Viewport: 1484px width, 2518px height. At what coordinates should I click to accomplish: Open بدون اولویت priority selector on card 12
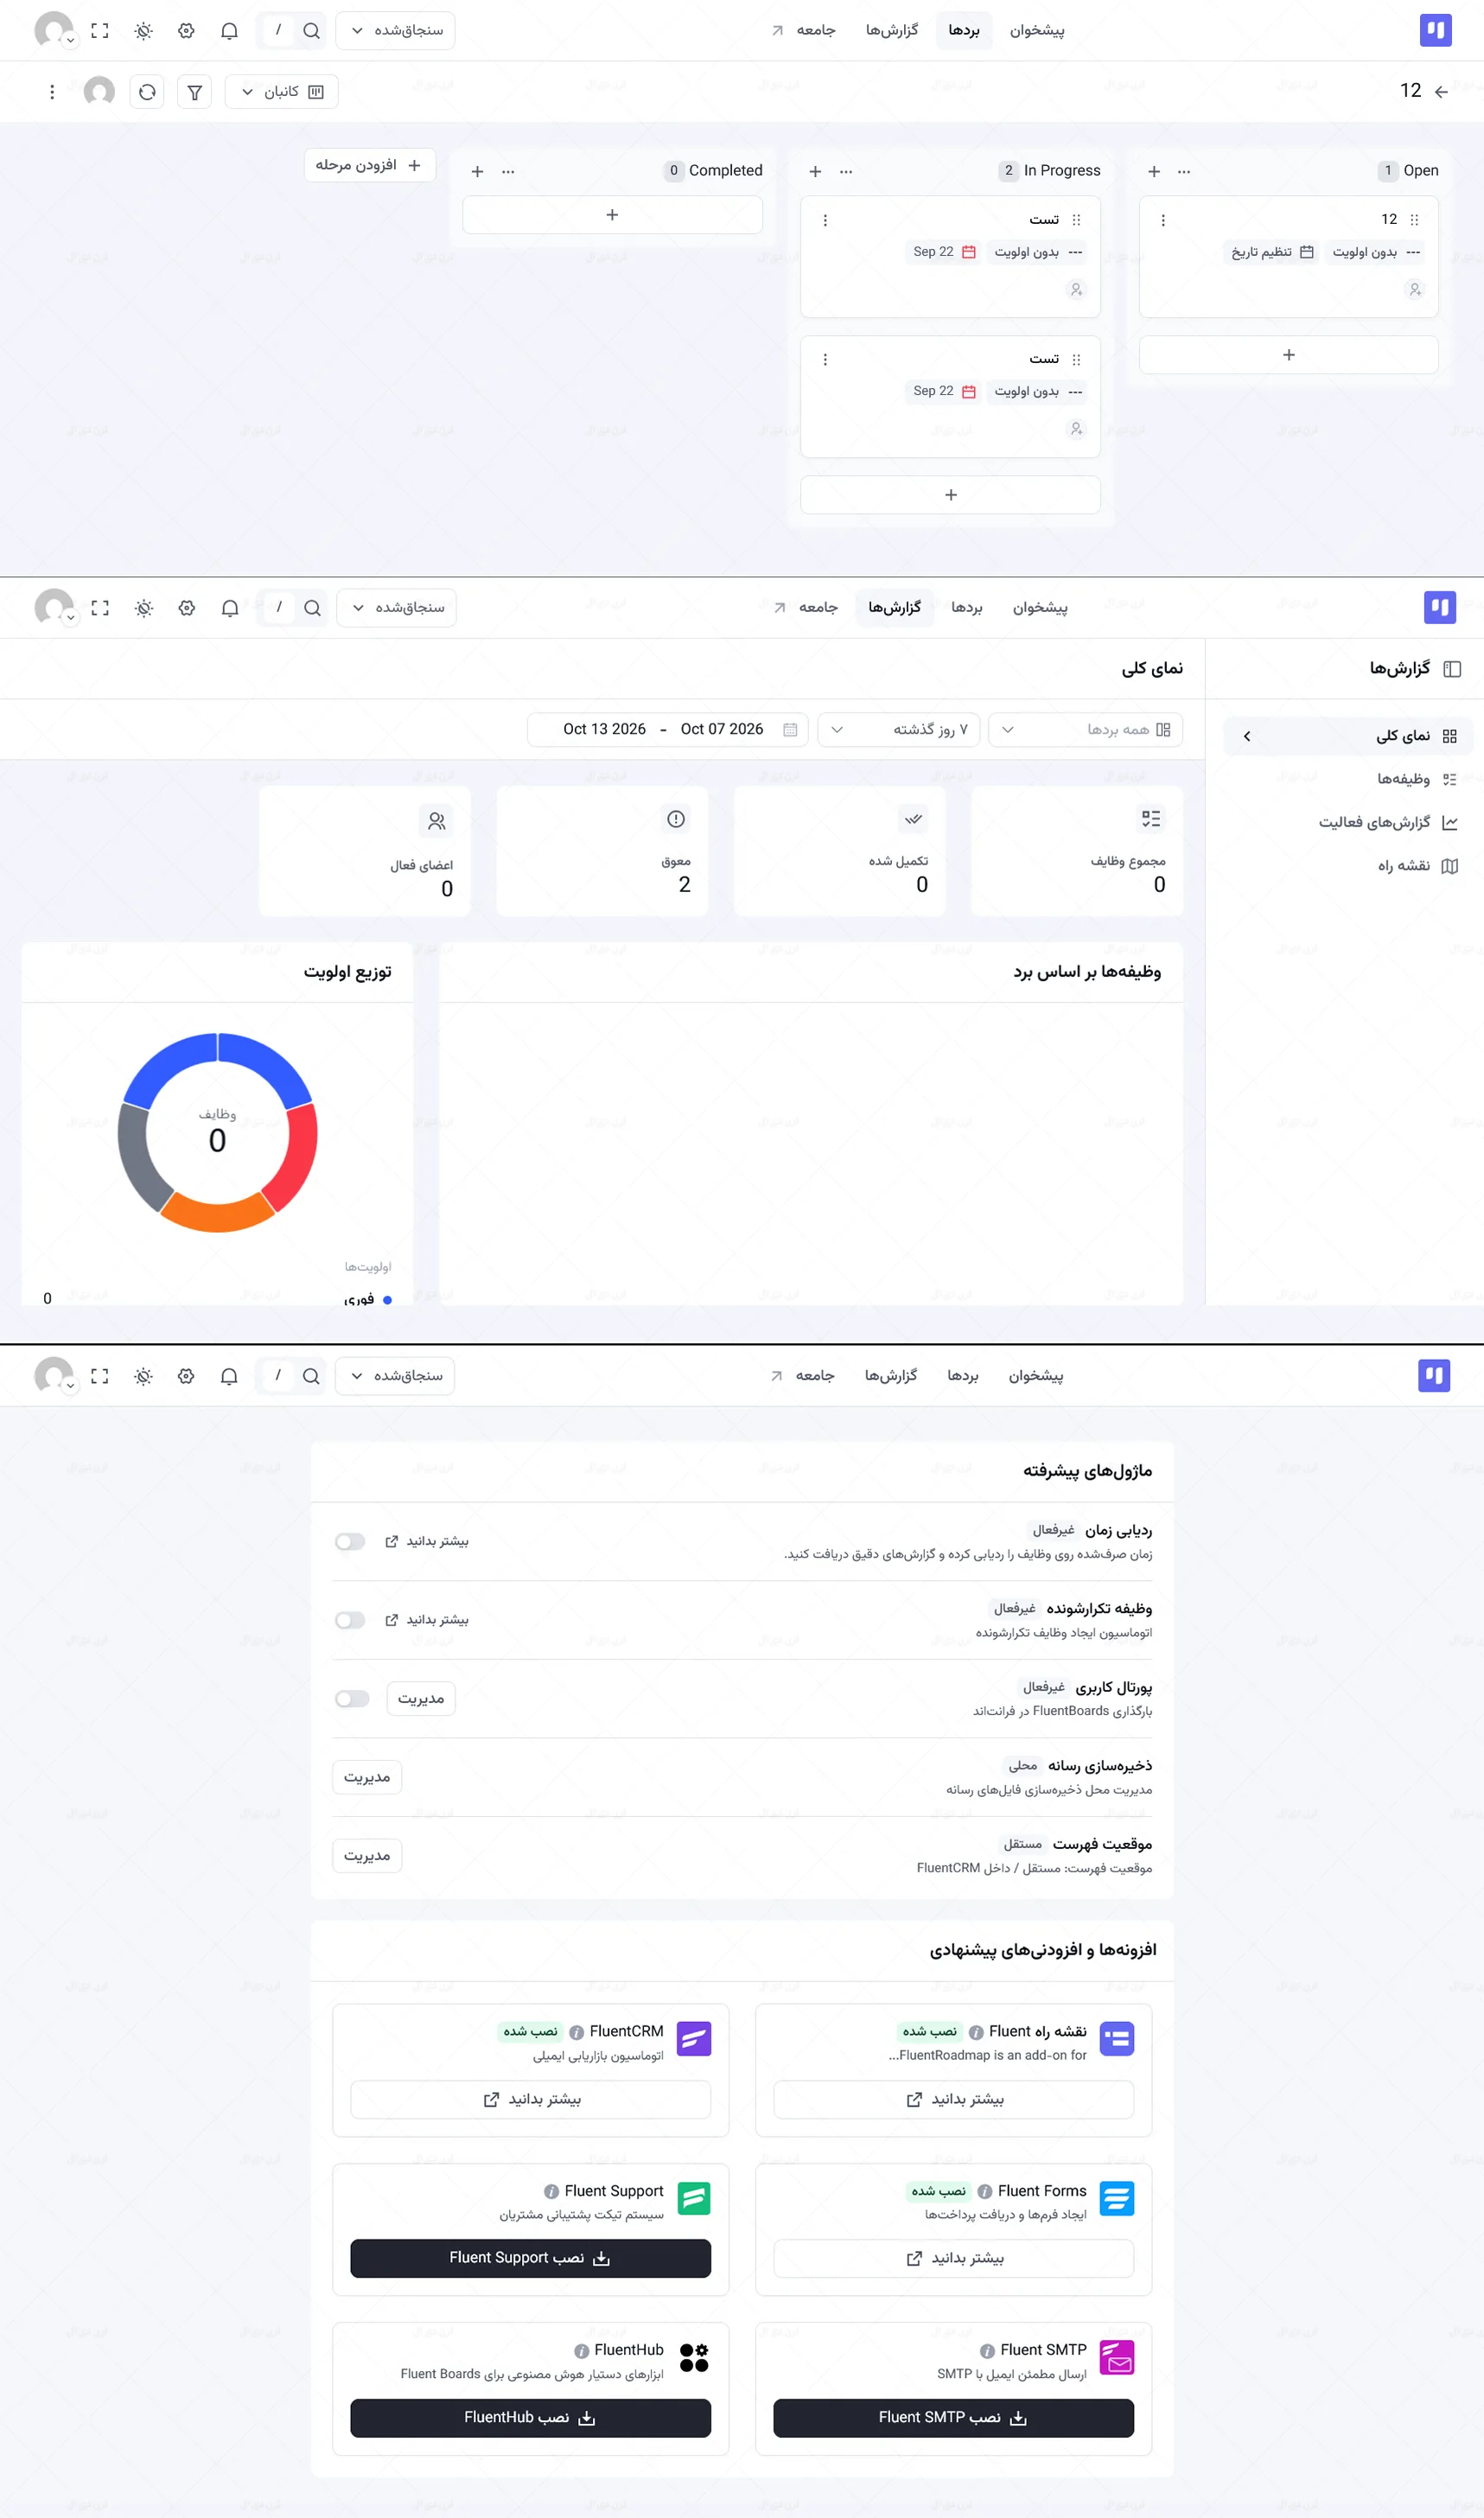1376,252
